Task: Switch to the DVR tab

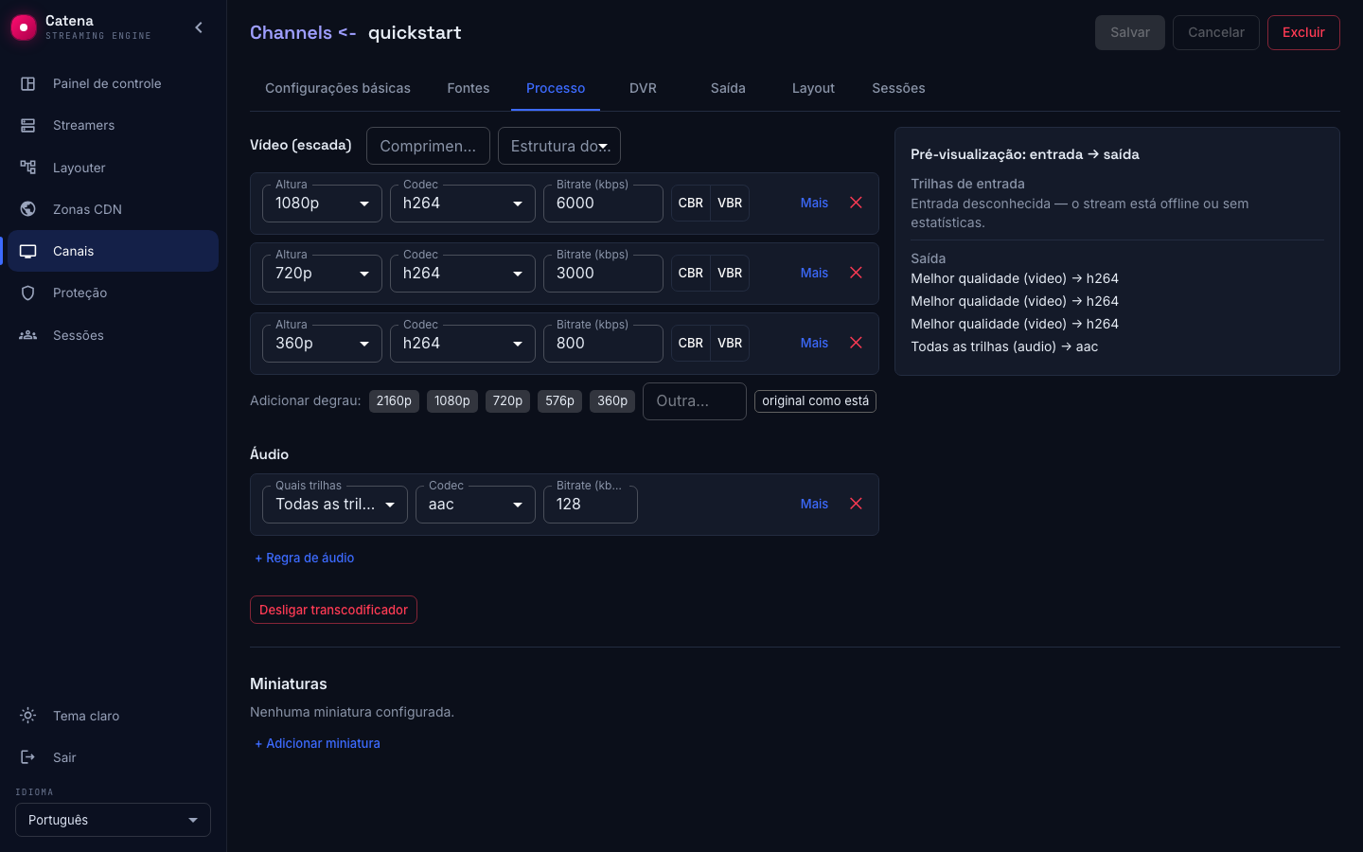Action: 643,88
